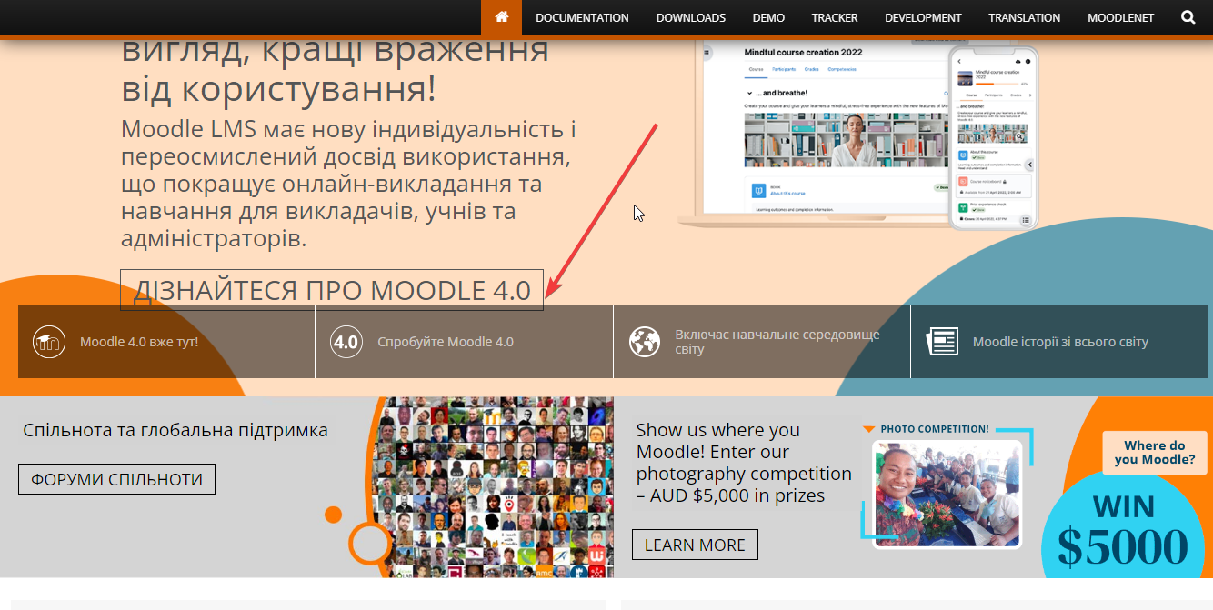Screen dimensions: 1213x610
Task: Click 'Moodle LMS має нову індивідуальність' paragraph
Action: click(x=349, y=185)
